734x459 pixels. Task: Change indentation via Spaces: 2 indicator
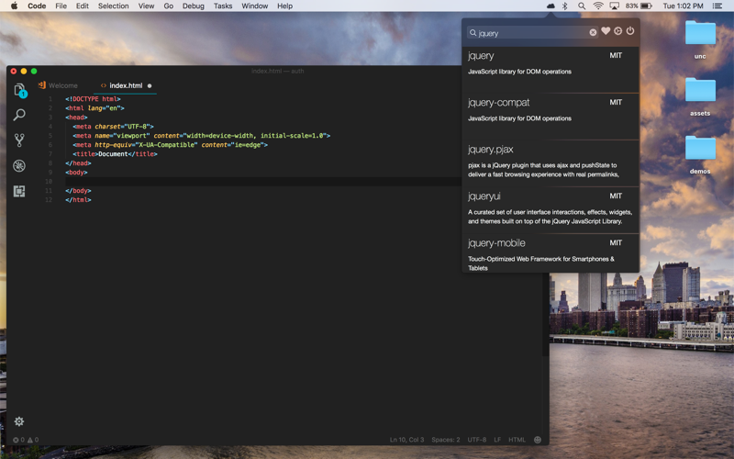click(446, 440)
